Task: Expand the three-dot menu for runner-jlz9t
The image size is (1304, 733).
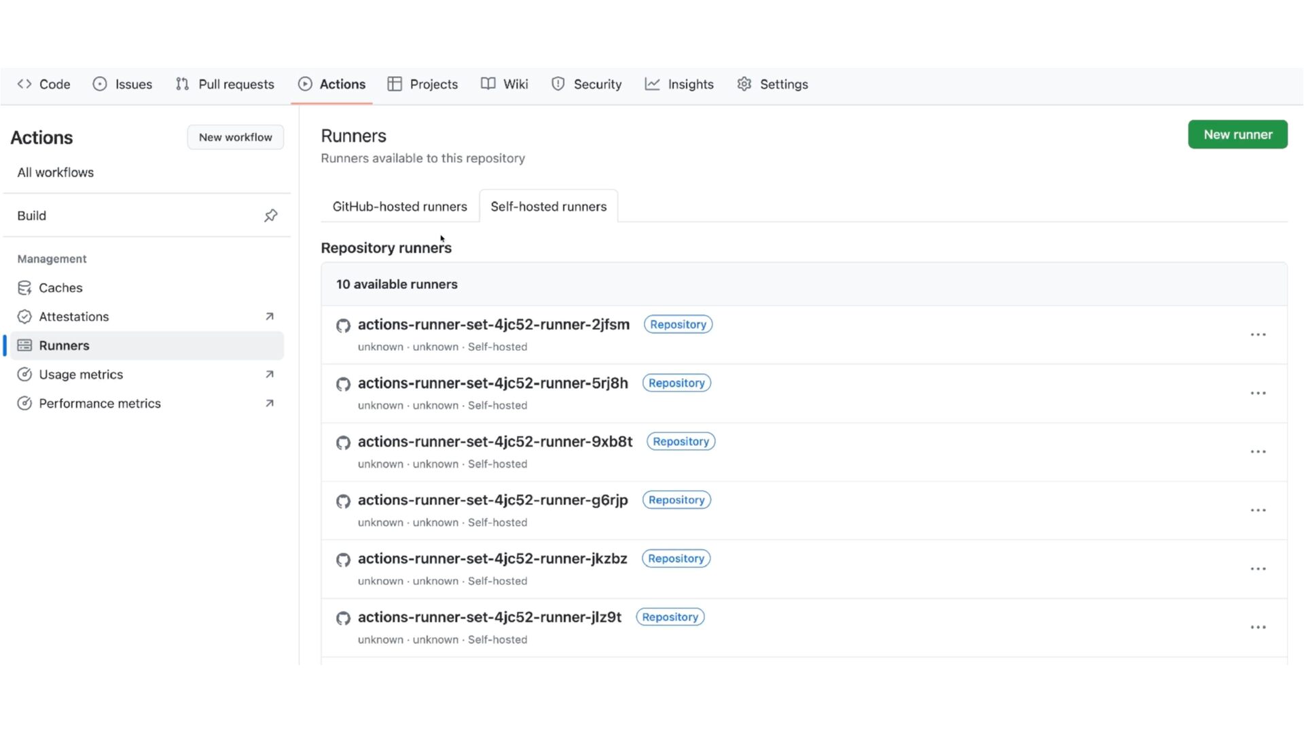Action: pos(1258,628)
